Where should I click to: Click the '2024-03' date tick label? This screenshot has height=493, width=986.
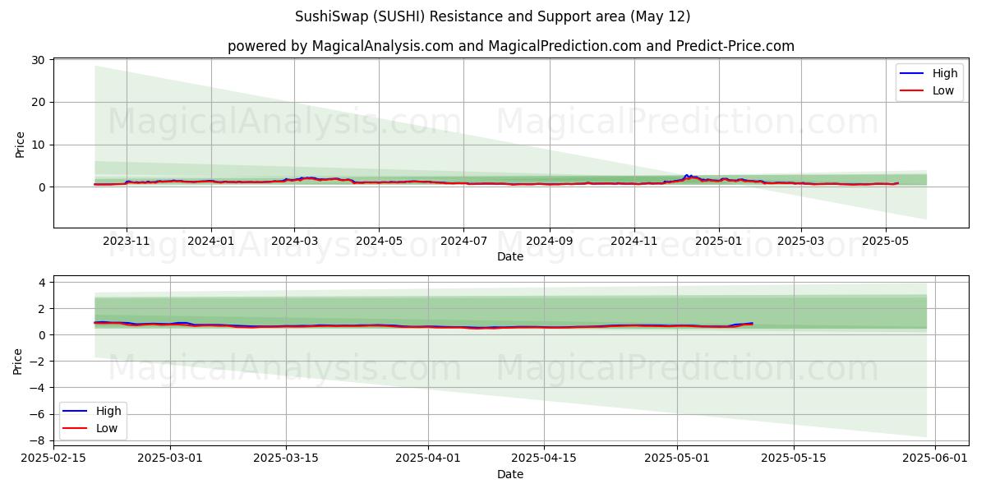coord(294,242)
